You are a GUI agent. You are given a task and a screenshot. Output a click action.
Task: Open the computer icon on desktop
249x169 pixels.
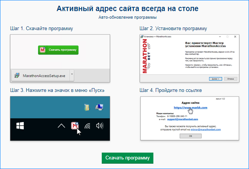99,107
